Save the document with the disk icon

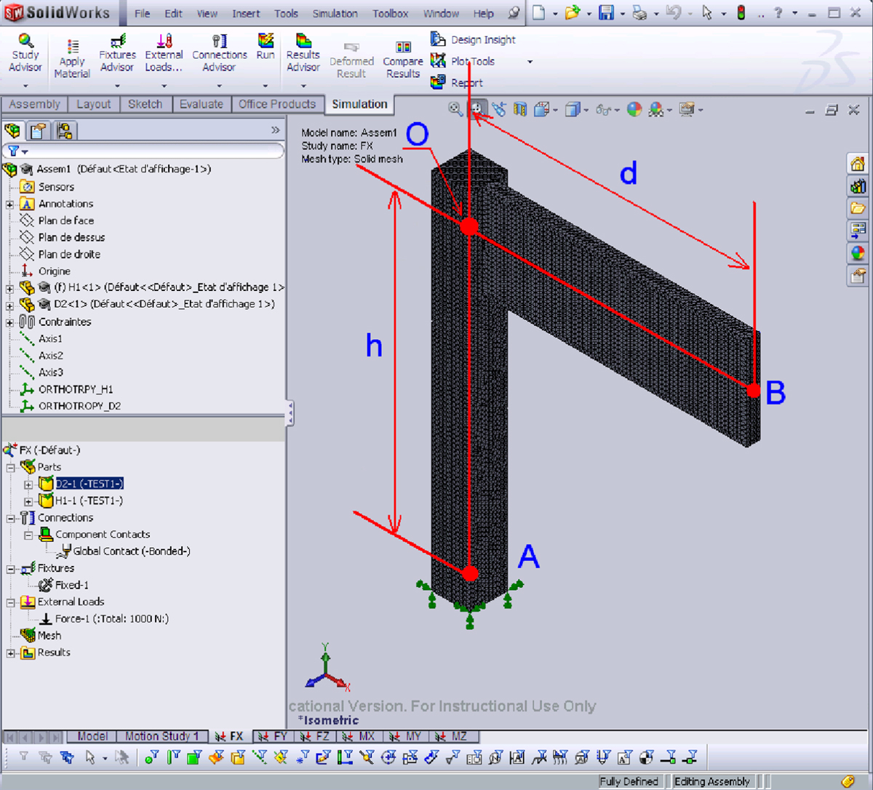pyautogui.click(x=606, y=12)
